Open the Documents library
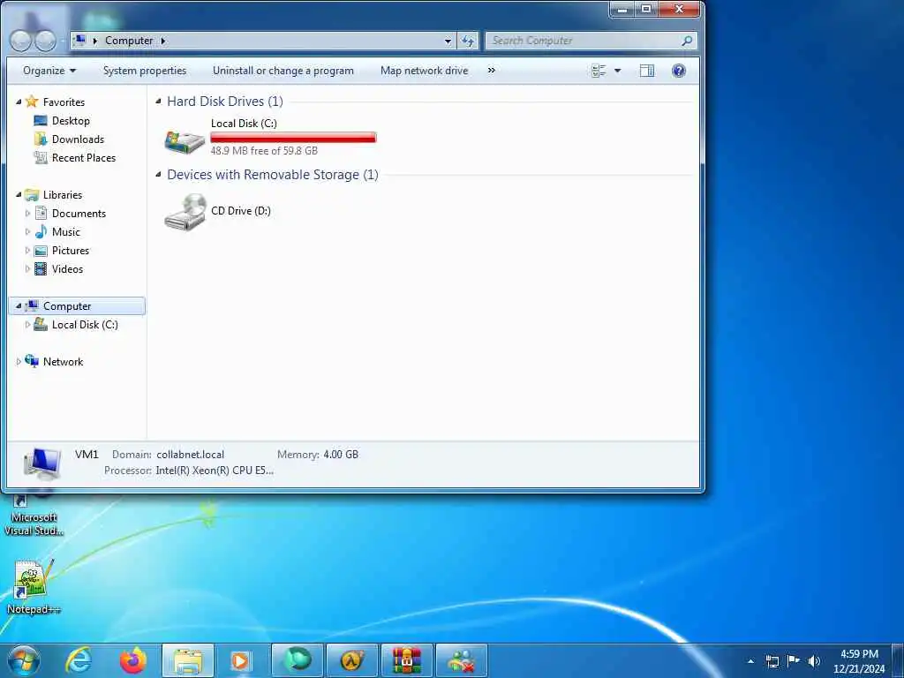904x678 pixels. coord(79,214)
